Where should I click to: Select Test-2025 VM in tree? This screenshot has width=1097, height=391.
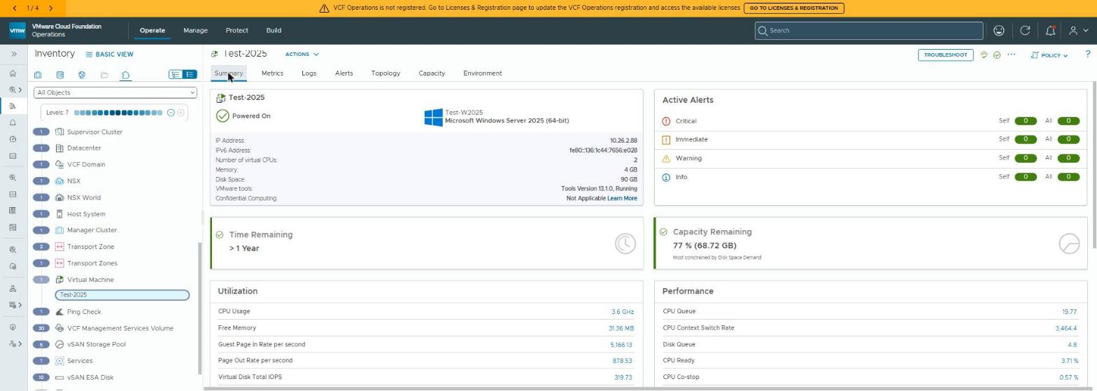click(x=122, y=295)
